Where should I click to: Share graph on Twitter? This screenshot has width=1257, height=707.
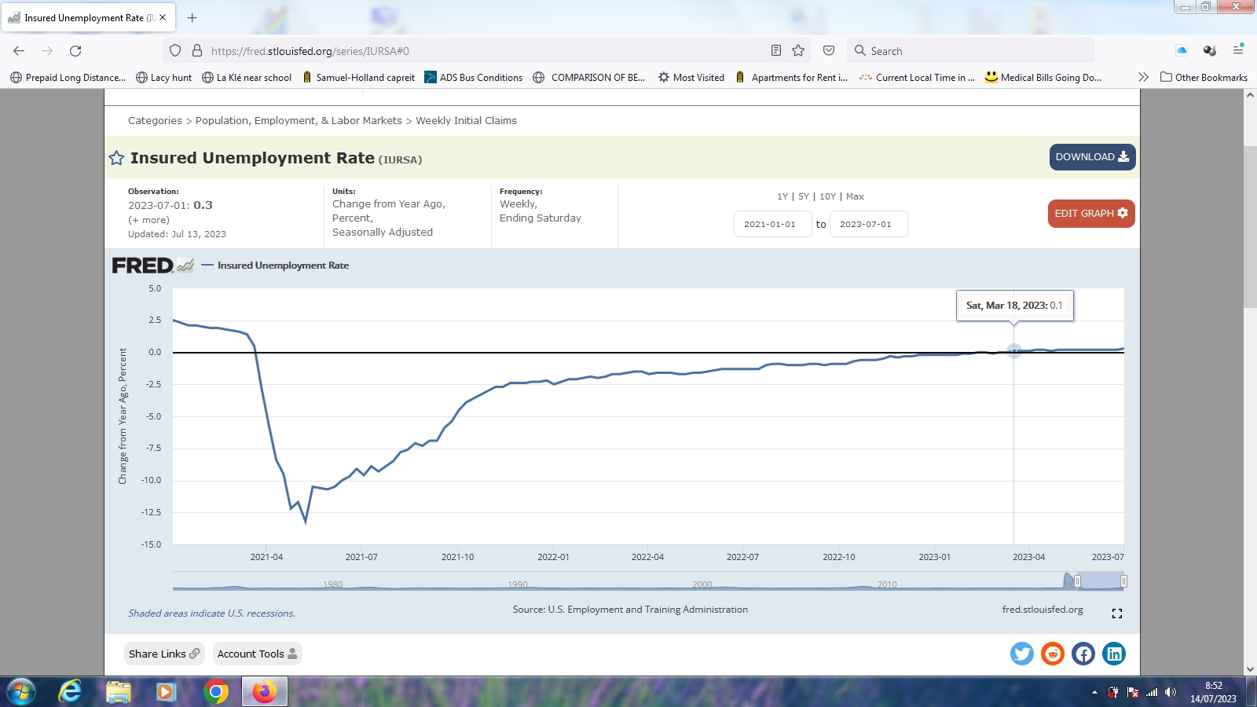tap(1021, 654)
